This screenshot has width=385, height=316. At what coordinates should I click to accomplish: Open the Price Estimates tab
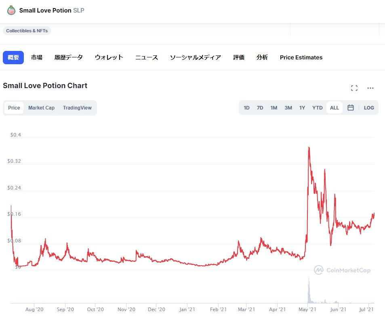(301, 57)
